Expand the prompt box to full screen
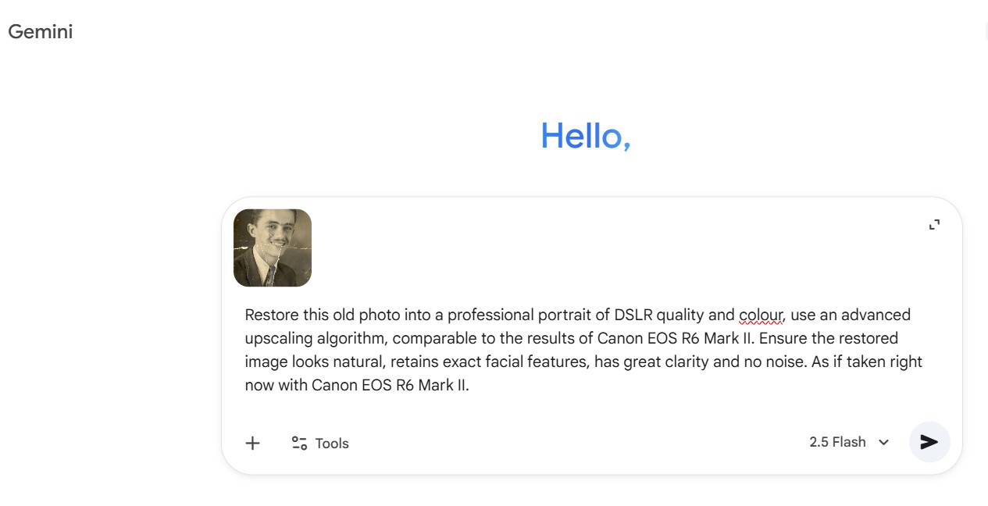Screen dimensions: 988x506 pos(934,225)
